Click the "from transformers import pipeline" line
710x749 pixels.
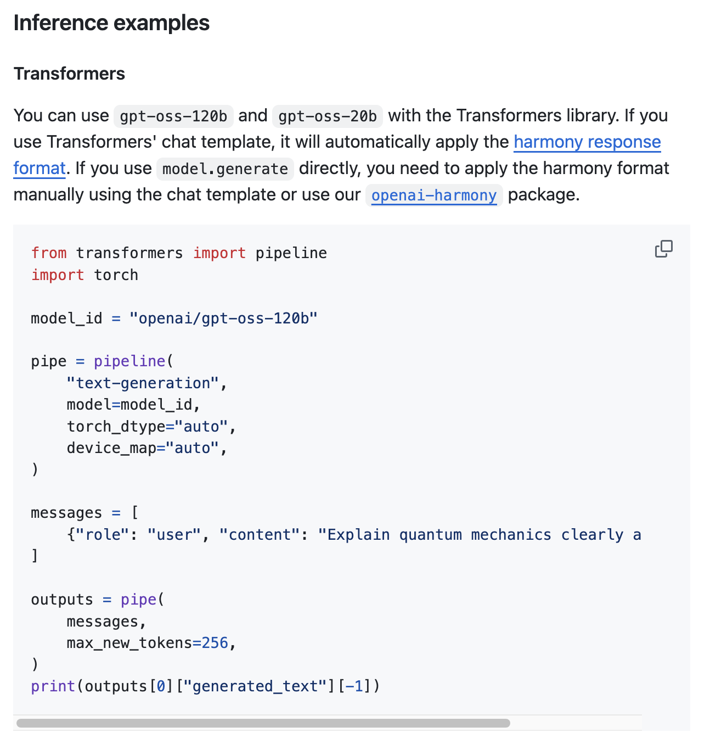click(179, 253)
